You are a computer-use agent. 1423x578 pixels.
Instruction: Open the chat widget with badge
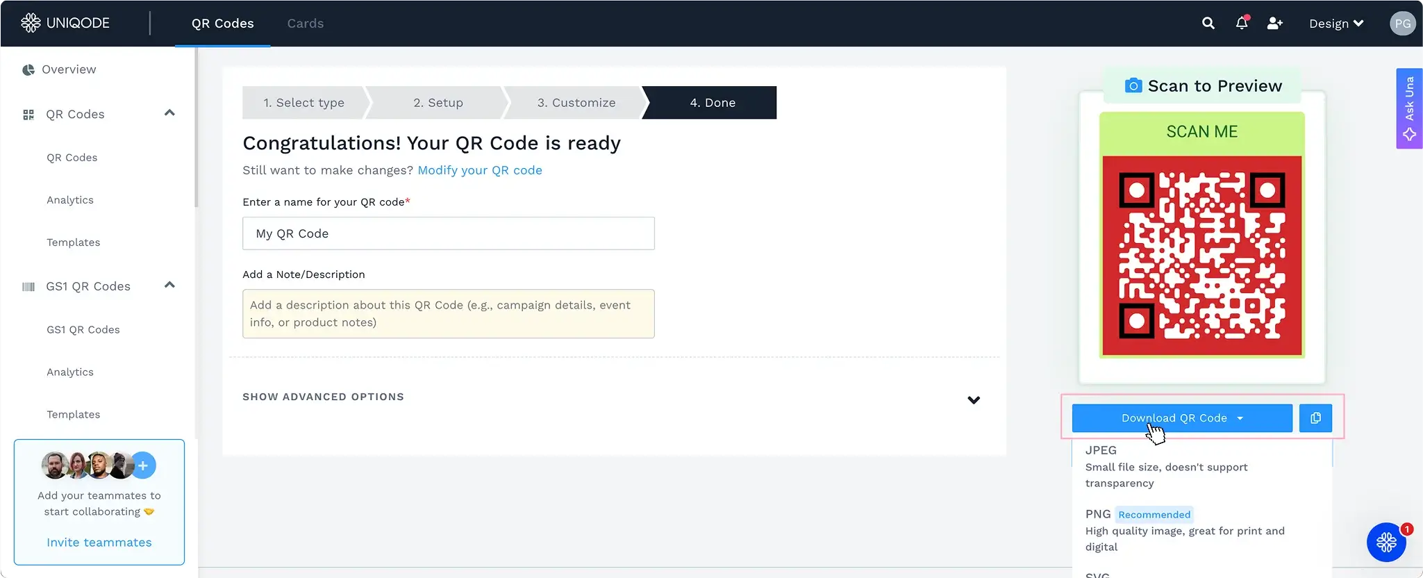[1387, 542]
